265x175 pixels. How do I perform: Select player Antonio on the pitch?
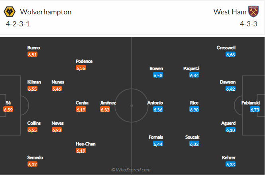pyautogui.click(x=155, y=103)
